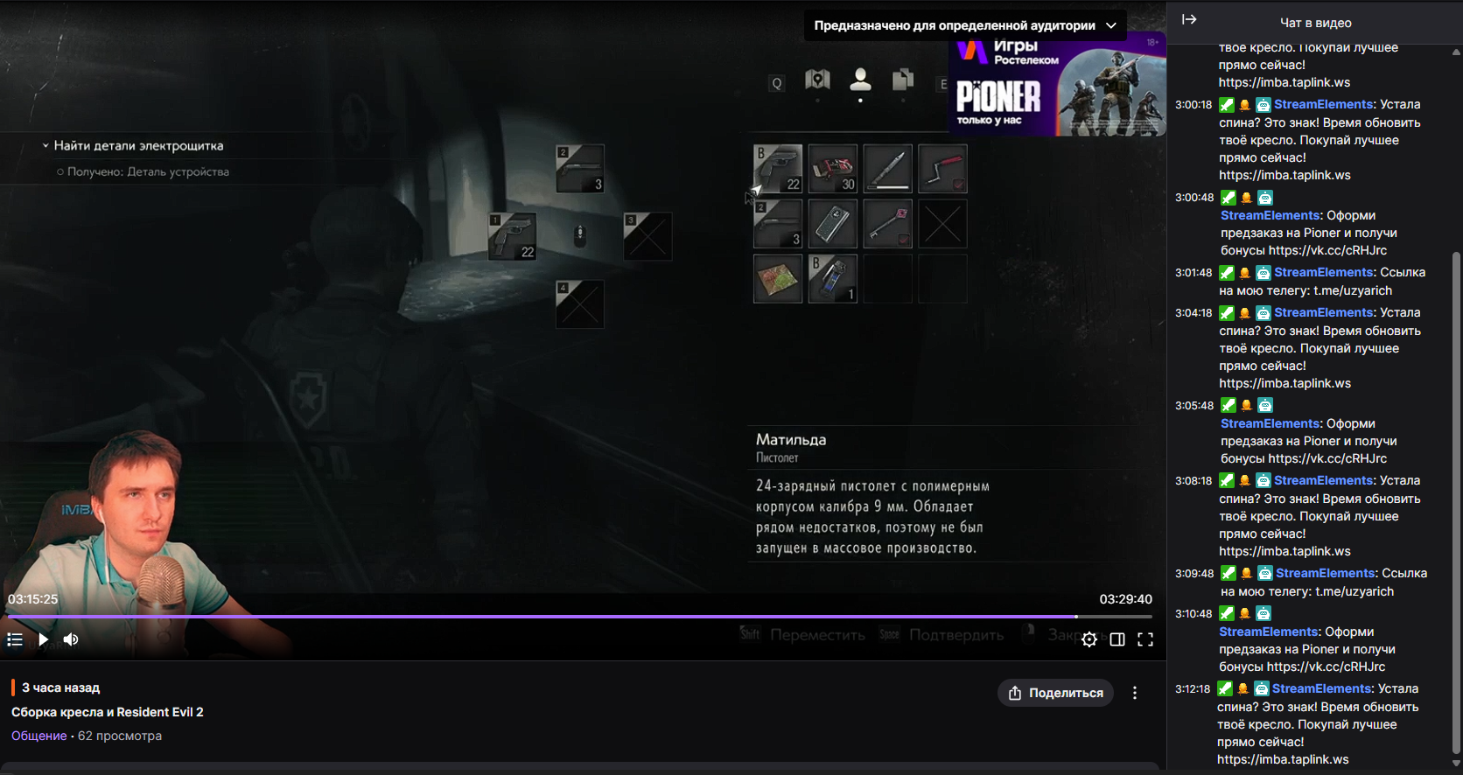Jump to chat timestamp 3:12:18
The height and width of the screenshot is (775, 1463).
click(x=1193, y=689)
